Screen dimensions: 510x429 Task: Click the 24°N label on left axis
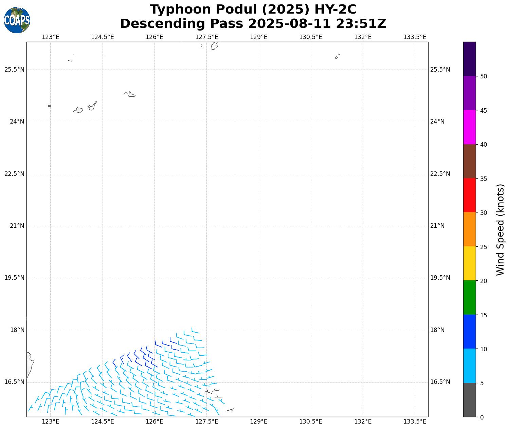14,122
